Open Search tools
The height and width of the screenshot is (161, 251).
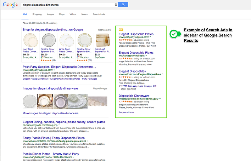(99, 14)
